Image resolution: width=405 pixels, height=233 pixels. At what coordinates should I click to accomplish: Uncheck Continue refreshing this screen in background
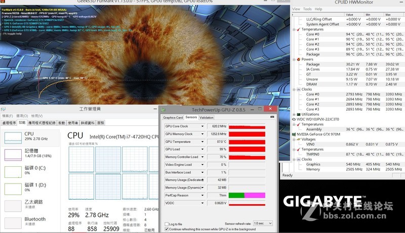(167, 229)
